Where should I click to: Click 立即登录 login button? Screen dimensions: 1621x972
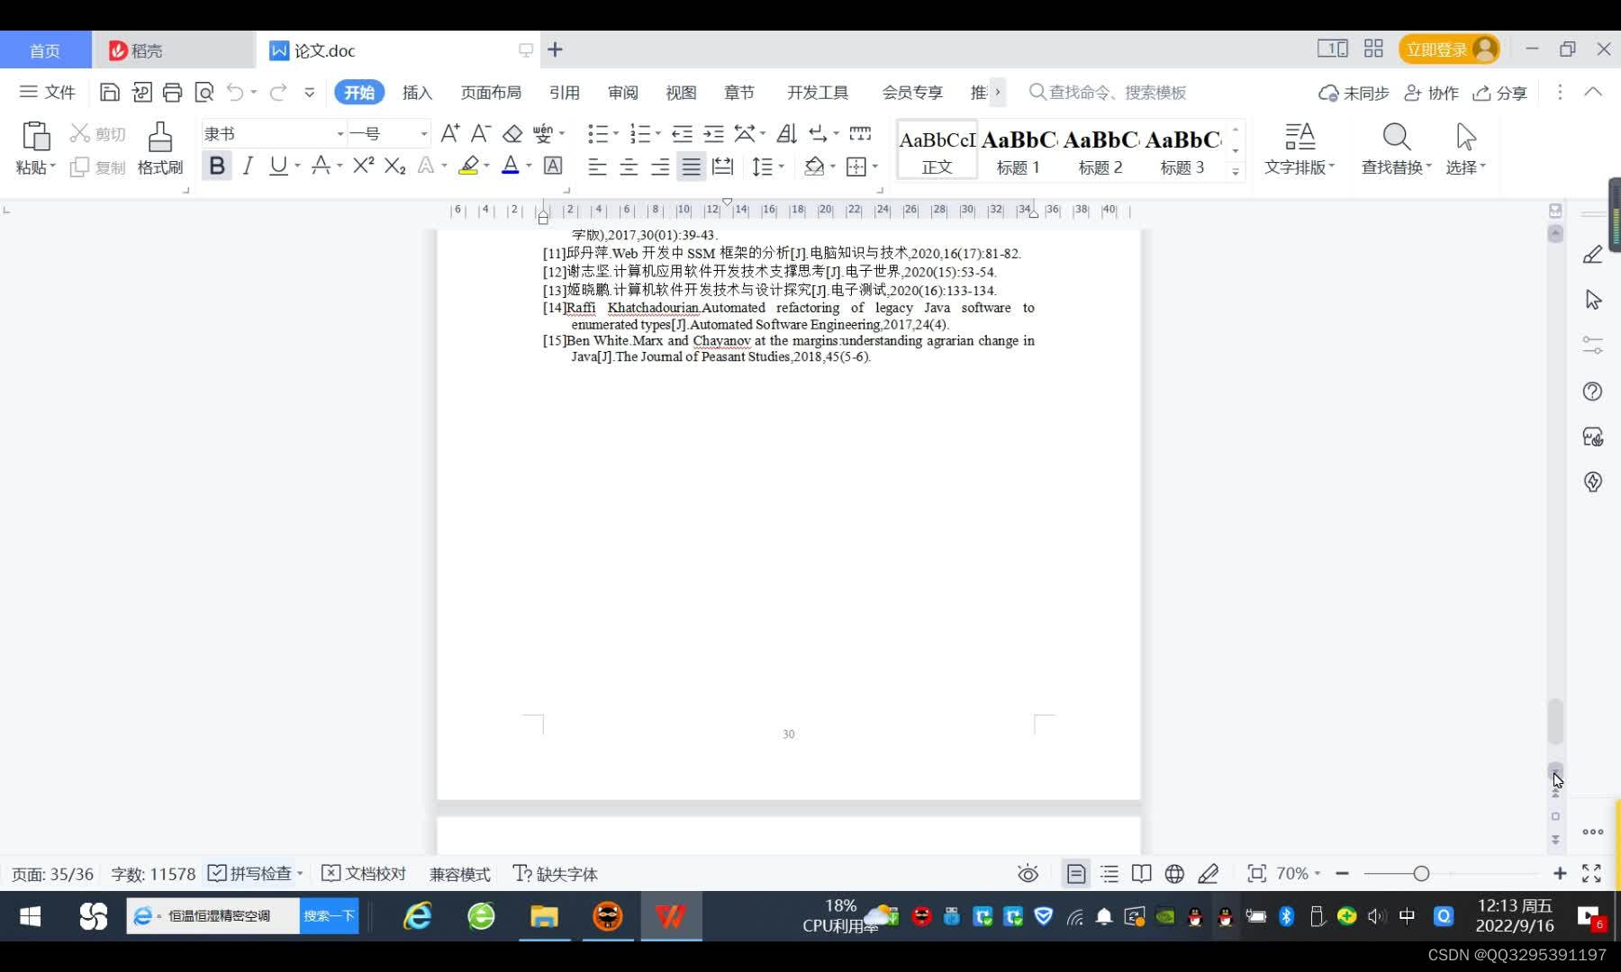[x=1448, y=49]
